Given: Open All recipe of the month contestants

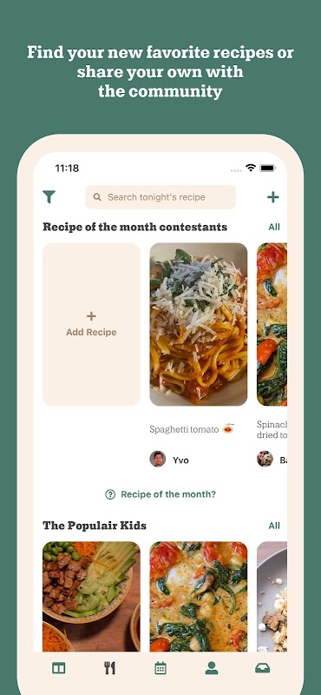Looking at the screenshot, I should (274, 227).
